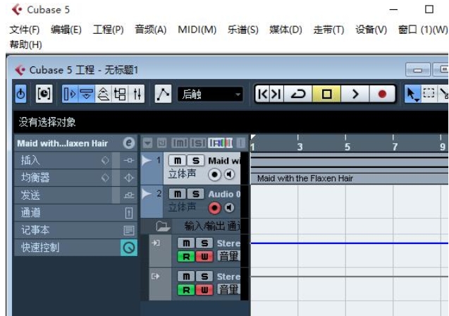Start playback with the Play button
The width and height of the screenshot is (449, 316).
(355, 94)
